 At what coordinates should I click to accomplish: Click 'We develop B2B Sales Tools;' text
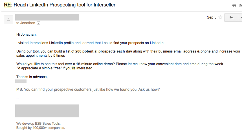[38, 124]
